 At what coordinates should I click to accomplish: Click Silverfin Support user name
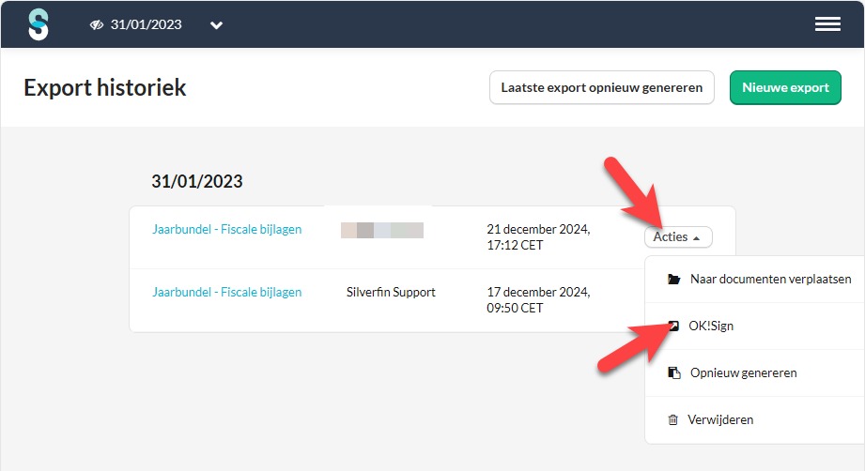[x=391, y=292]
